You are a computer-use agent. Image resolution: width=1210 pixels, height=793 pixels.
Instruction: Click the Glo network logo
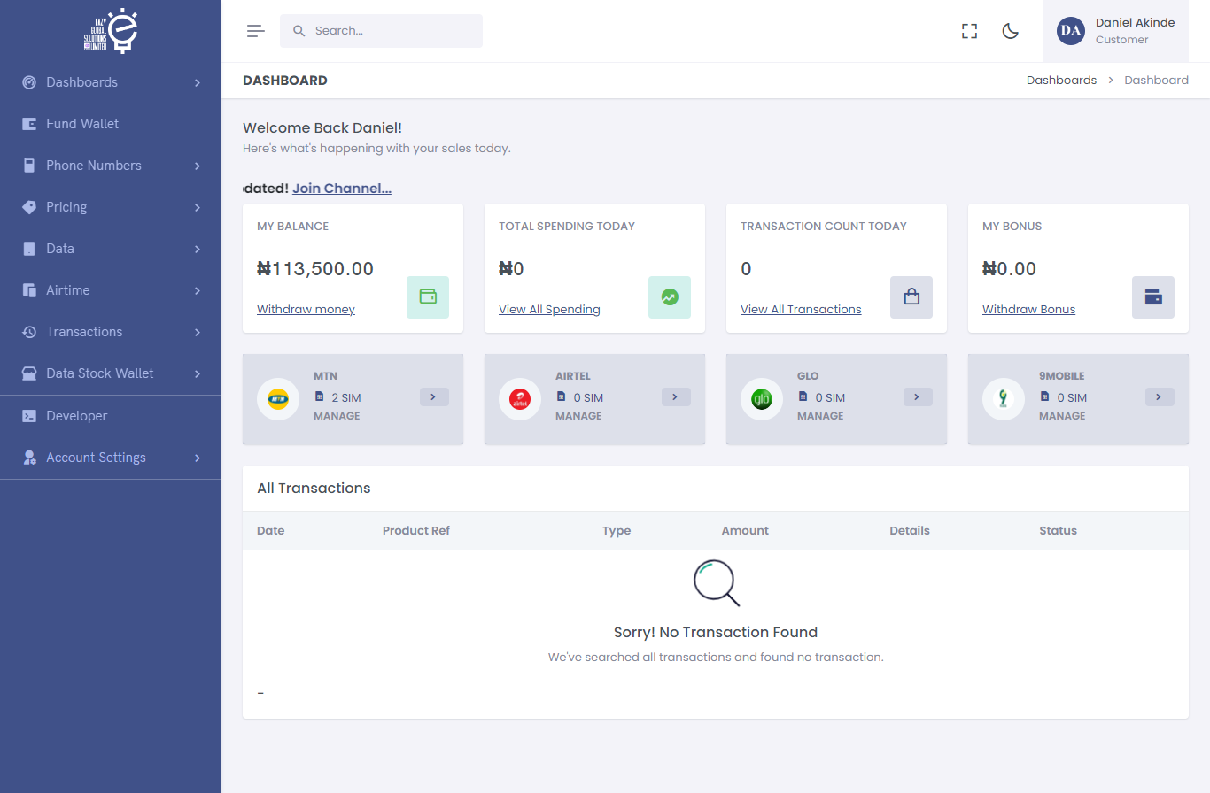tap(762, 399)
